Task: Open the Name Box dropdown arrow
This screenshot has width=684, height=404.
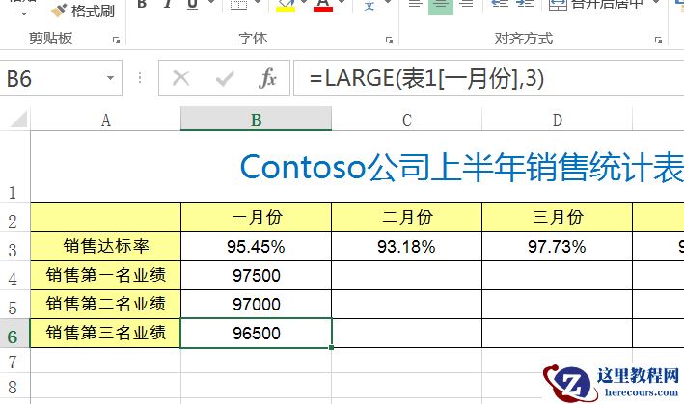Action: click(x=110, y=78)
